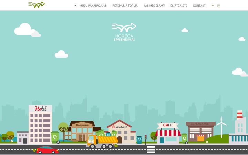The height and width of the screenshot is (155, 248).
Task: Navigate to Kontakti page
Action: (x=199, y=6)
